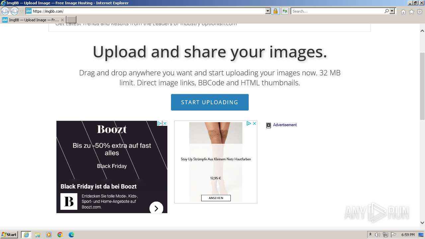Screen dimensions: 425x239
Task: Click the address bar showing https://imgbb.com/
Action: coord(149,11)
